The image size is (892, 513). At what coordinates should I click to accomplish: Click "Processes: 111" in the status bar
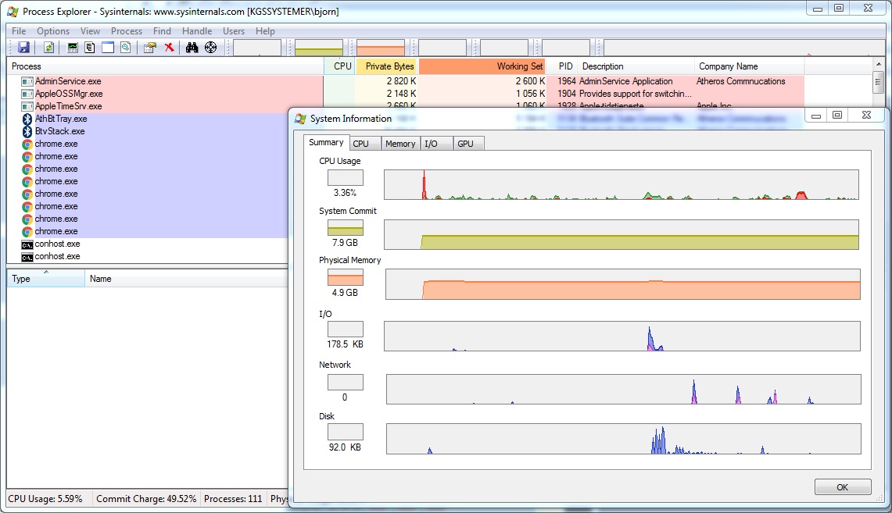pos(233,499)
